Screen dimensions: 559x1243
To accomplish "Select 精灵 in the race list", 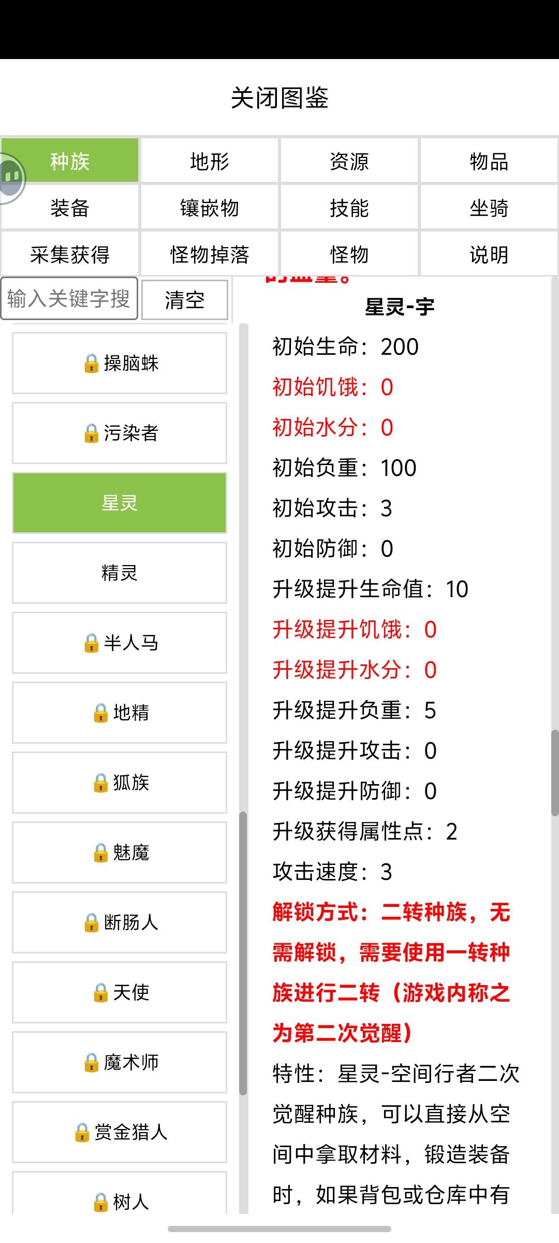I will point(120,573).
